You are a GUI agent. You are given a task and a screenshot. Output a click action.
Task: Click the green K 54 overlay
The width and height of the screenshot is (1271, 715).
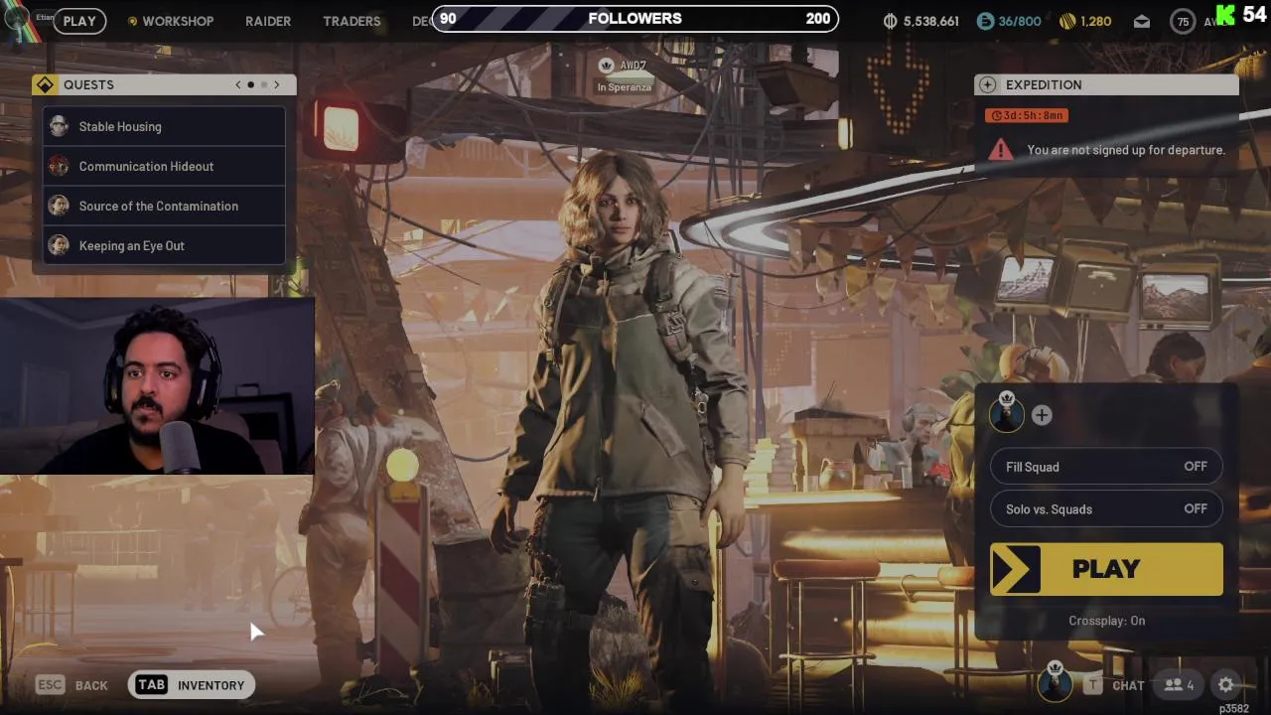[x=1241, y=15]
